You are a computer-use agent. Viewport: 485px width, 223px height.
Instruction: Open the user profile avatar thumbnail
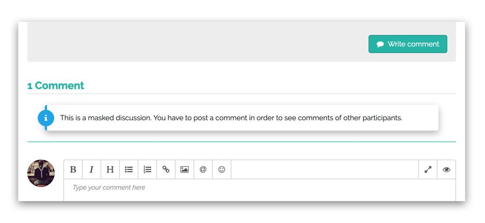(41, 173)
